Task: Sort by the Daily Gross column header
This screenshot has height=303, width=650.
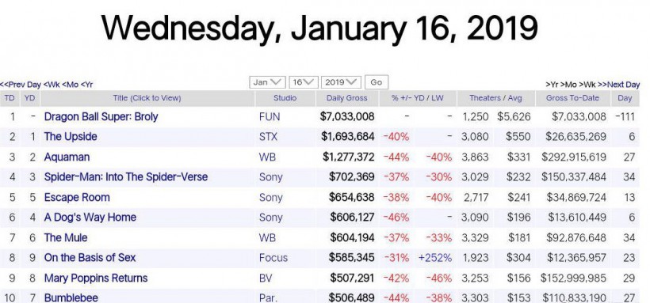Action: (x=347, y=98)
